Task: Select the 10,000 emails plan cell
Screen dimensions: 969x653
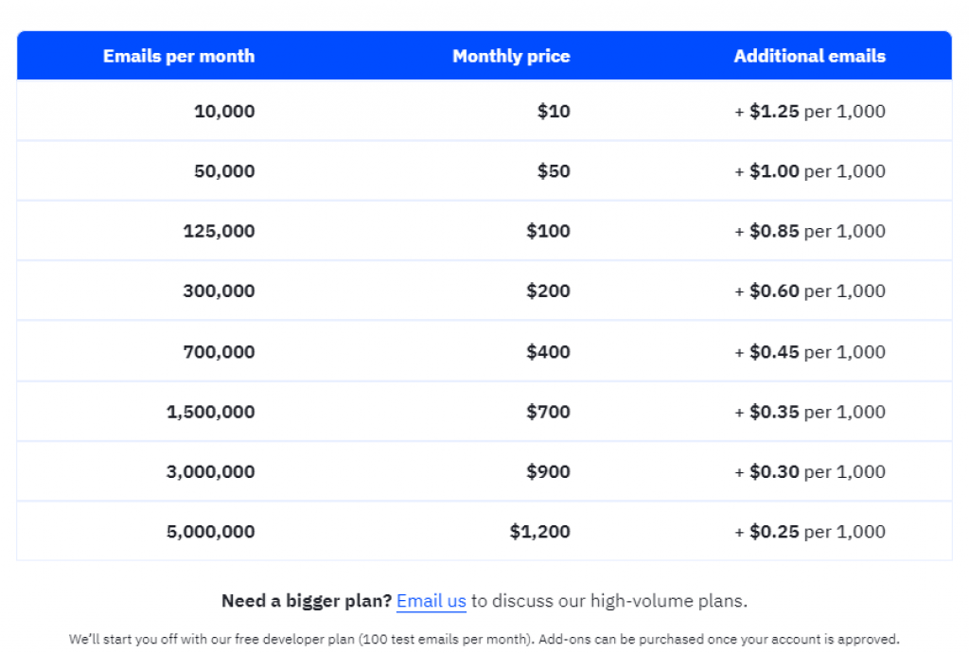Action: point(224,112)
